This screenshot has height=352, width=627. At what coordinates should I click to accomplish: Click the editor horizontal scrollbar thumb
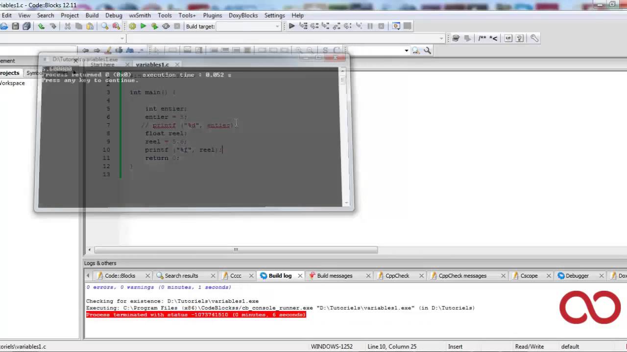point(236,250)
